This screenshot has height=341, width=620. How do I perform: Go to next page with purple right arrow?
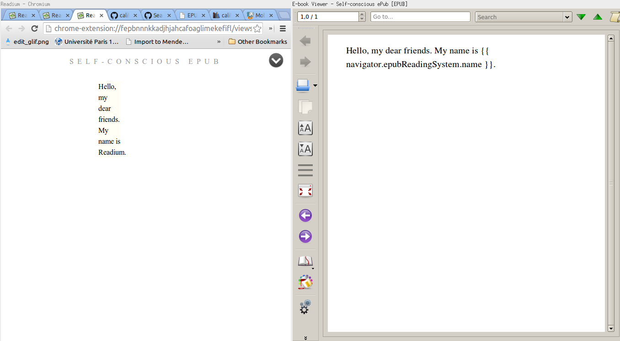pos(305,236)
